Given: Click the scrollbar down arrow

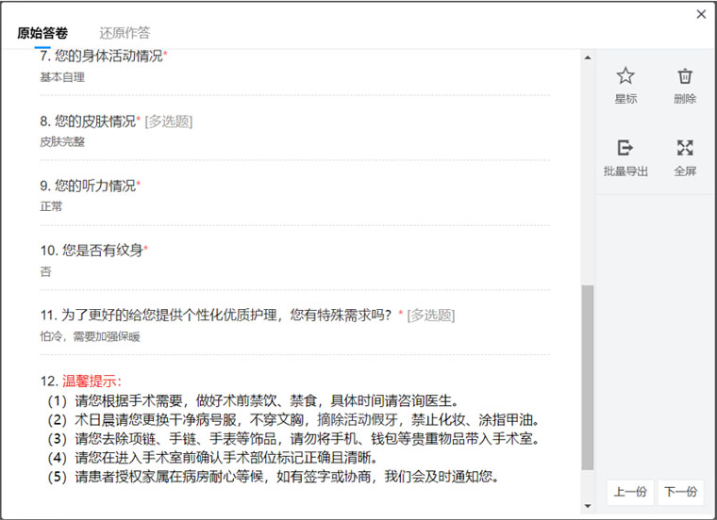Looking at the screenshot, I should [x=588, y=506].
